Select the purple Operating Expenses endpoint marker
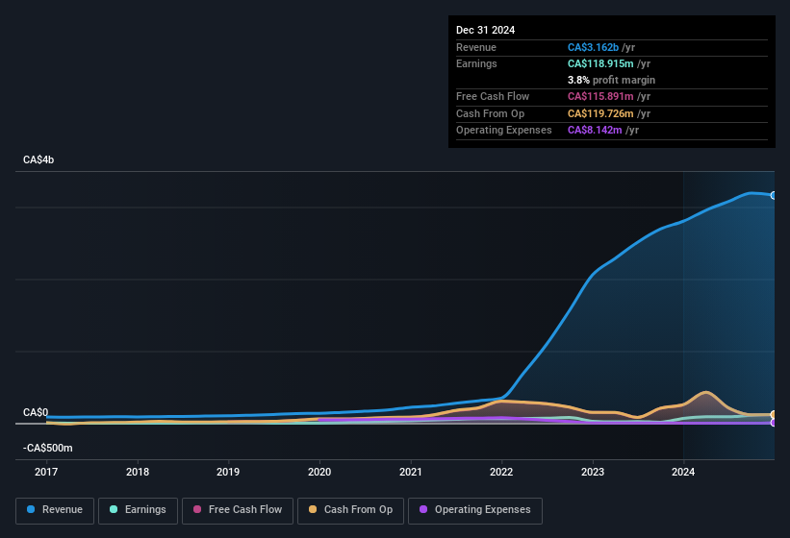Image resolution: width=790 pixels, height=538 pixels. pyautogui.click(x=774, y=423)
